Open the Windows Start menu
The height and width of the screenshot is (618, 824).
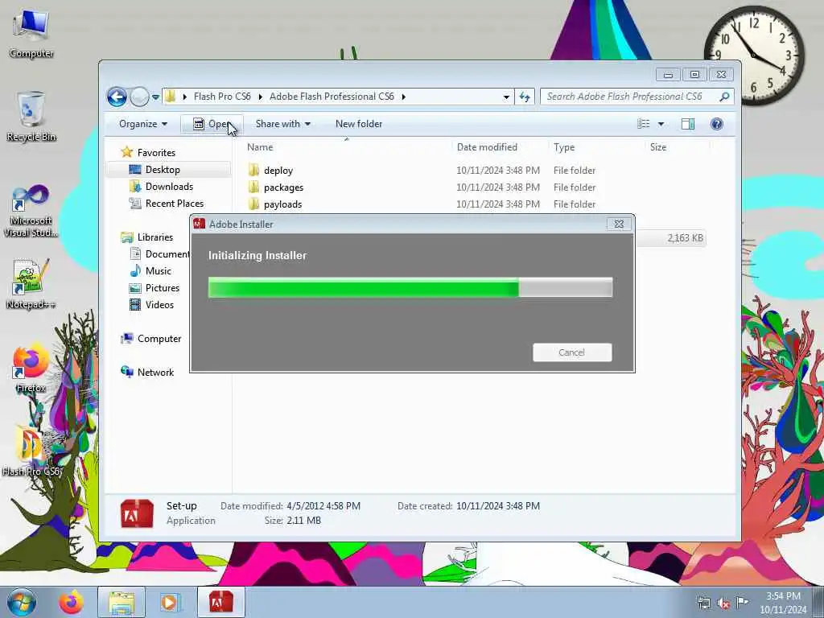22,602
